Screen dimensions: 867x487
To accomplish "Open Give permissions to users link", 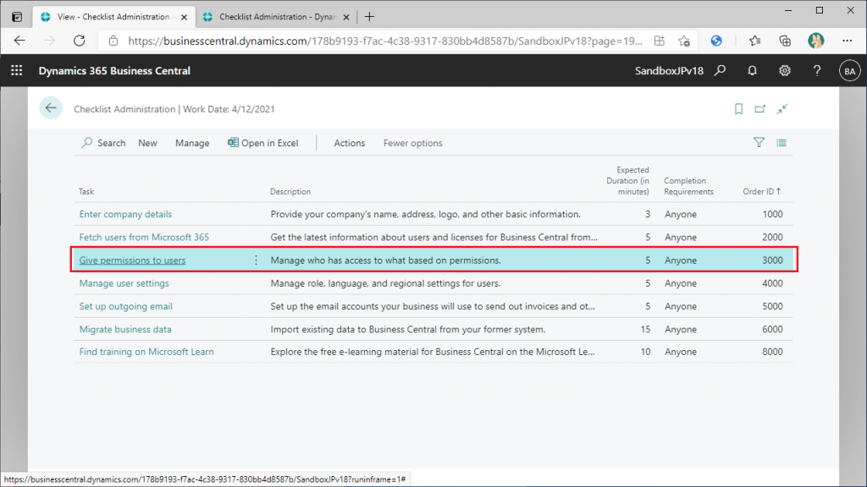I will point(132,260).
